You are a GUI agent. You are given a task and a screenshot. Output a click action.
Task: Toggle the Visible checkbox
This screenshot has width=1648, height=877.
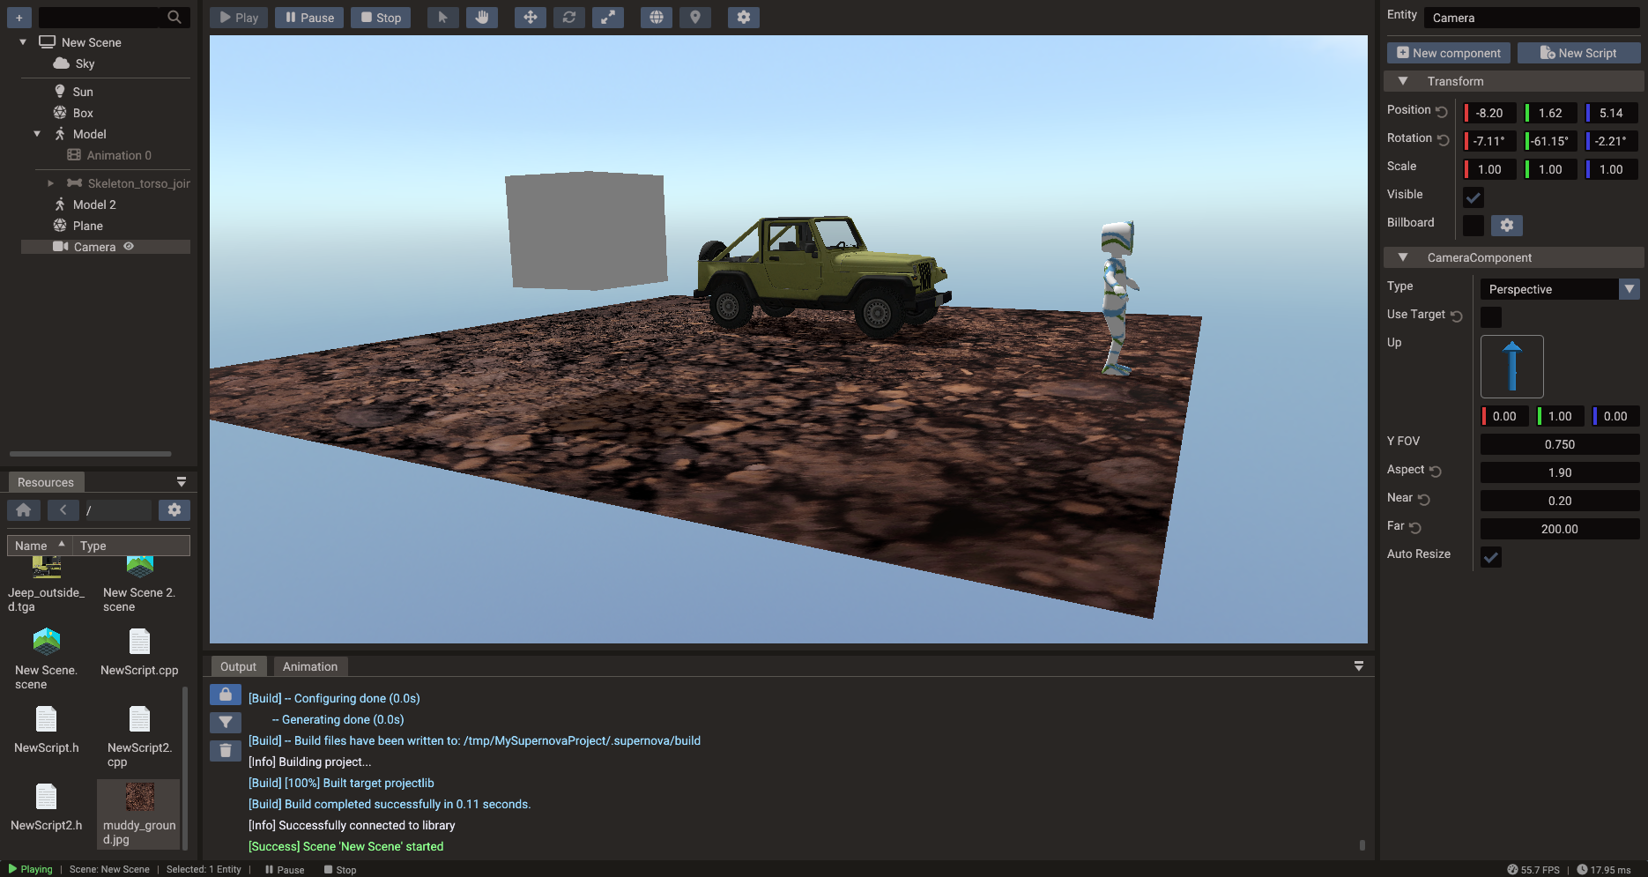point(1474,197)
